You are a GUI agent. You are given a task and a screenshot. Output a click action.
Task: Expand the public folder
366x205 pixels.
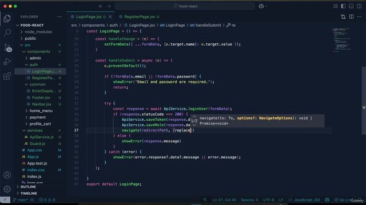tap(30, 38)
